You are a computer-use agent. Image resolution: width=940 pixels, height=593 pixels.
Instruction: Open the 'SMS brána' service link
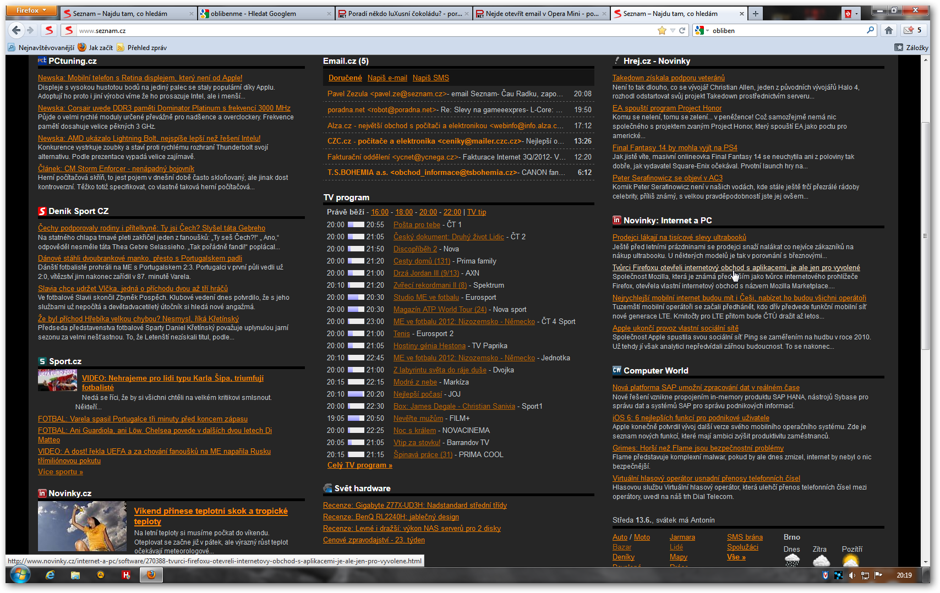[x=745, y=537]
